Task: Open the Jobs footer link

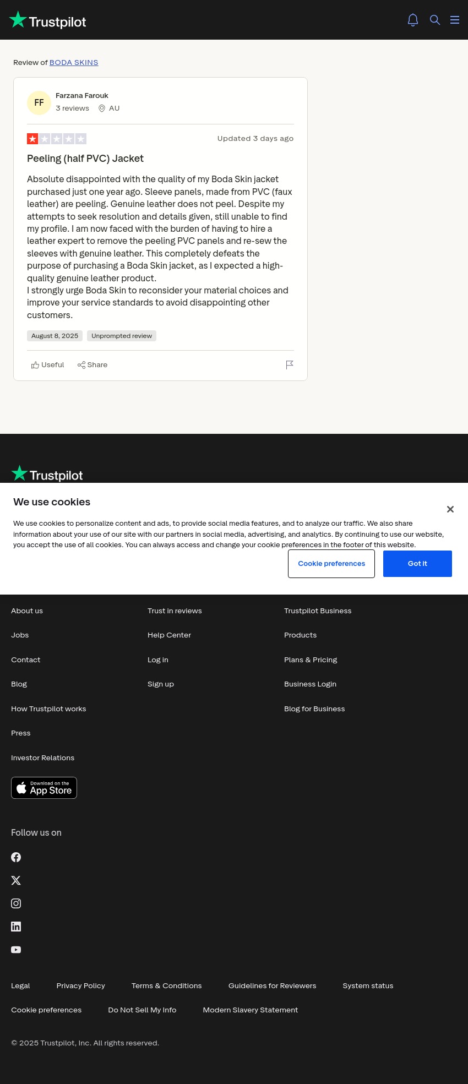Action: tap(20, 635)
